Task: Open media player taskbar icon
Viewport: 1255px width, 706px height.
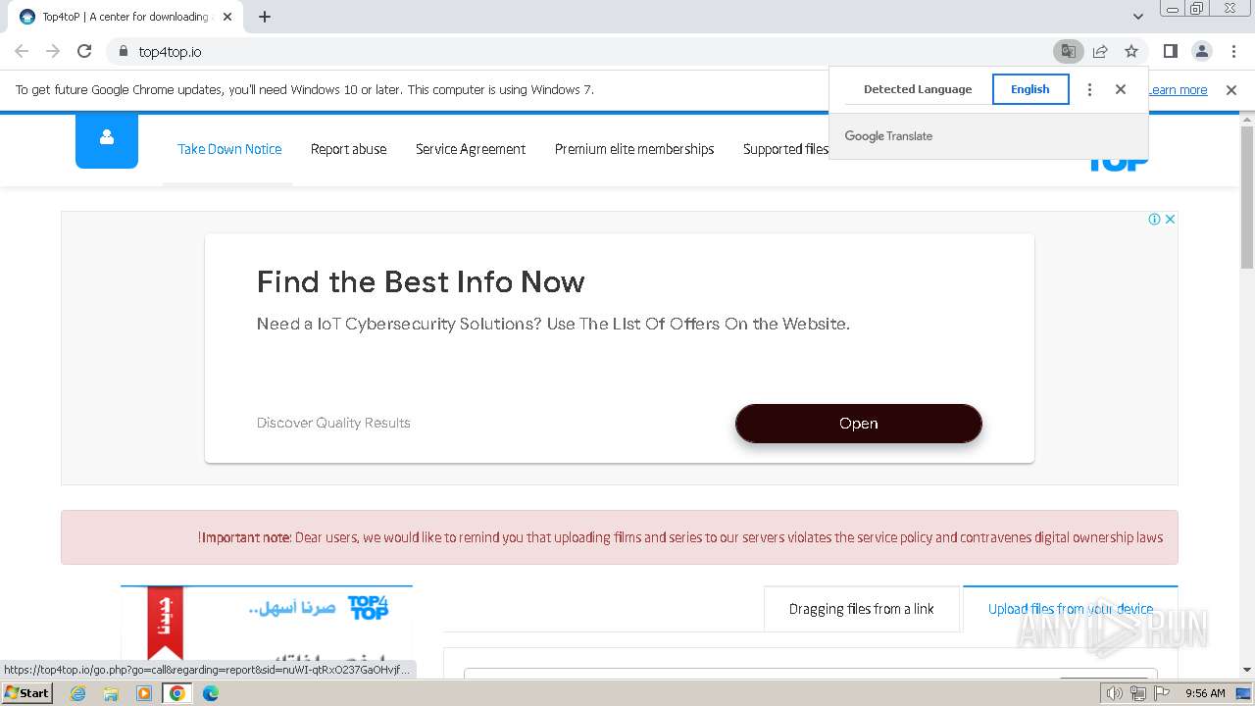Action: click(144, 693)
